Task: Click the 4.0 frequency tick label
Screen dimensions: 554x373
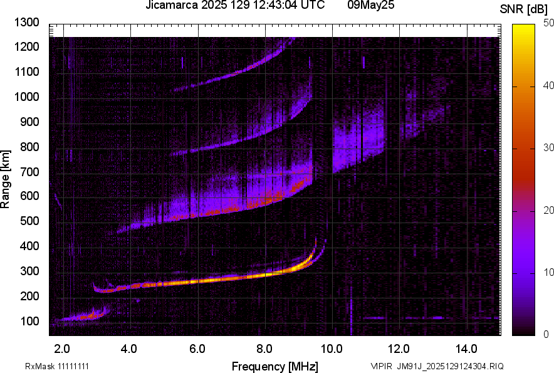Action: tap(129, 349)
